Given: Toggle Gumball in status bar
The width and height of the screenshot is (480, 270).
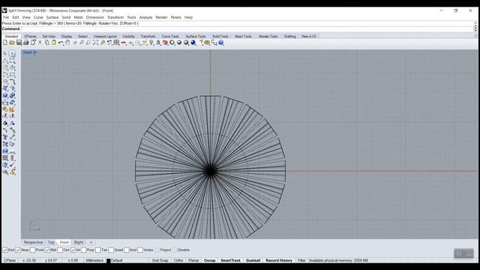Looking at the screenshot, I should (x=253, y=260).
